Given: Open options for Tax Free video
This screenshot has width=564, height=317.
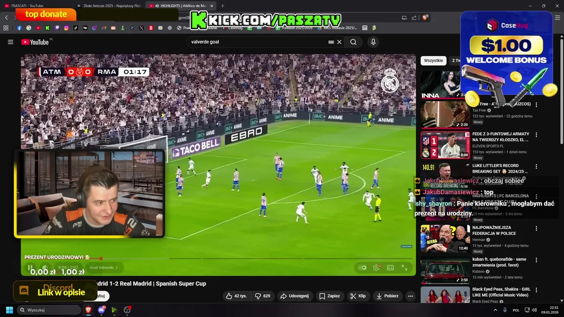Looking at the screenshot, I should pyautogui.click(x=536, y=105).
